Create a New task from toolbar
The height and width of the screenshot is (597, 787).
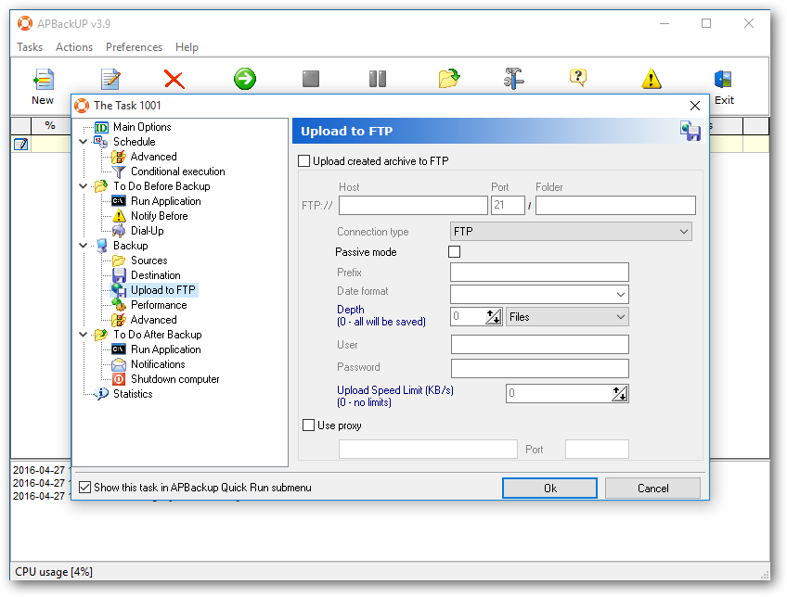pyautogui.click(x=43, y=86)
